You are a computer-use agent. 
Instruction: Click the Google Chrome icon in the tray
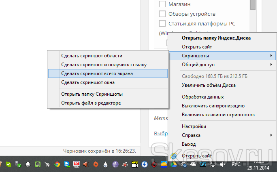pyautogui.click(x=57, y=164)
